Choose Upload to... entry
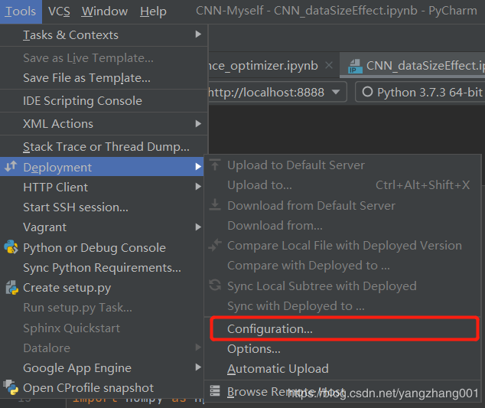Screen dimensions: 485x408 [343, 185]
